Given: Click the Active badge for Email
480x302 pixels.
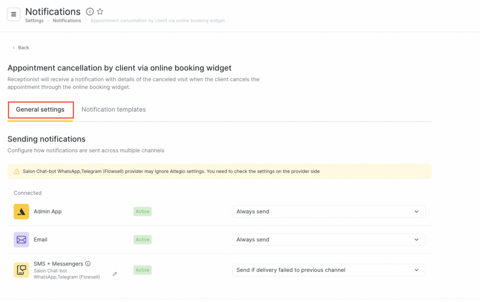Looking at the screenshot, I should (142, 240).
